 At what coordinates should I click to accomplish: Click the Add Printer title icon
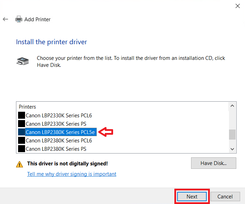pos(18,19)
